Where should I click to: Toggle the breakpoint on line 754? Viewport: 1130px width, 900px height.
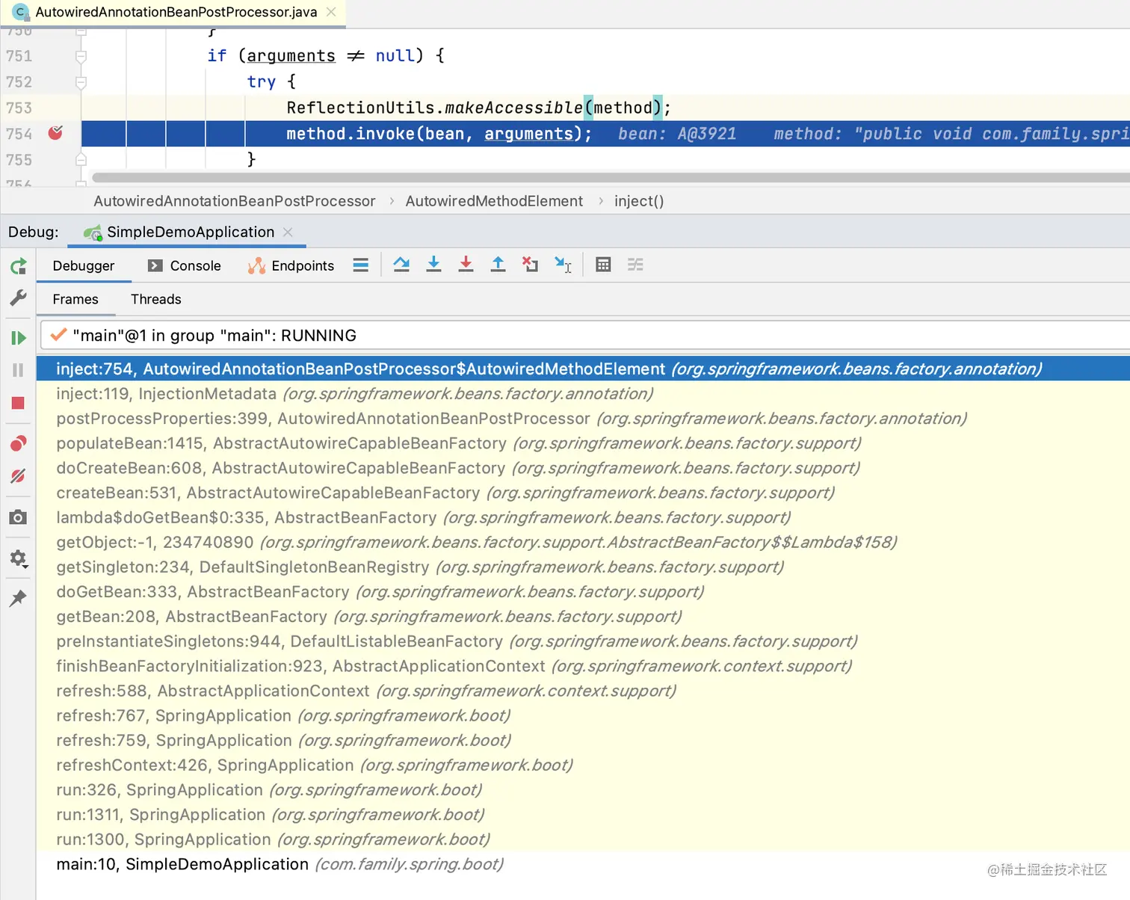click(x=56, y=133)
